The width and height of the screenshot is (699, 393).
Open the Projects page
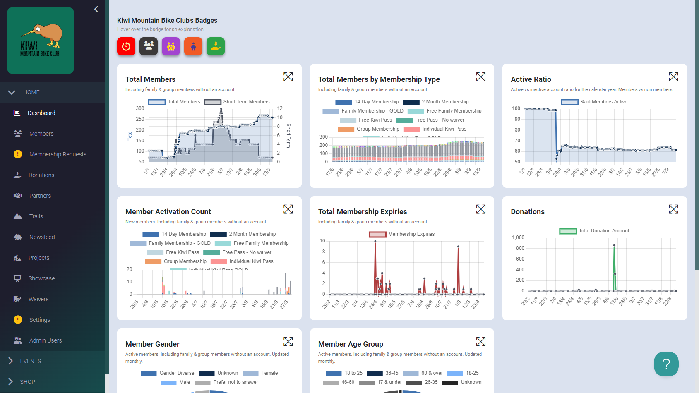click(52, 258)
